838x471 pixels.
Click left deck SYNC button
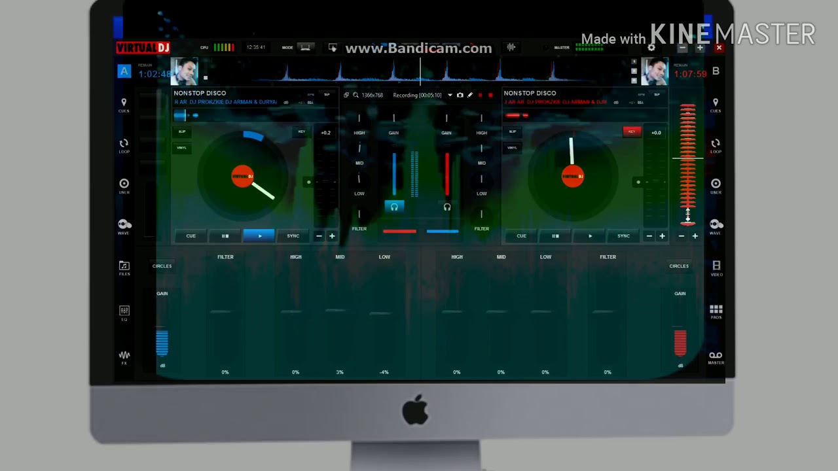point(293,236)
